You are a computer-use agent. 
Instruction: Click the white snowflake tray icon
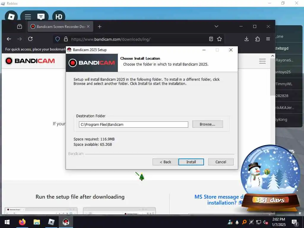[251, 222]
